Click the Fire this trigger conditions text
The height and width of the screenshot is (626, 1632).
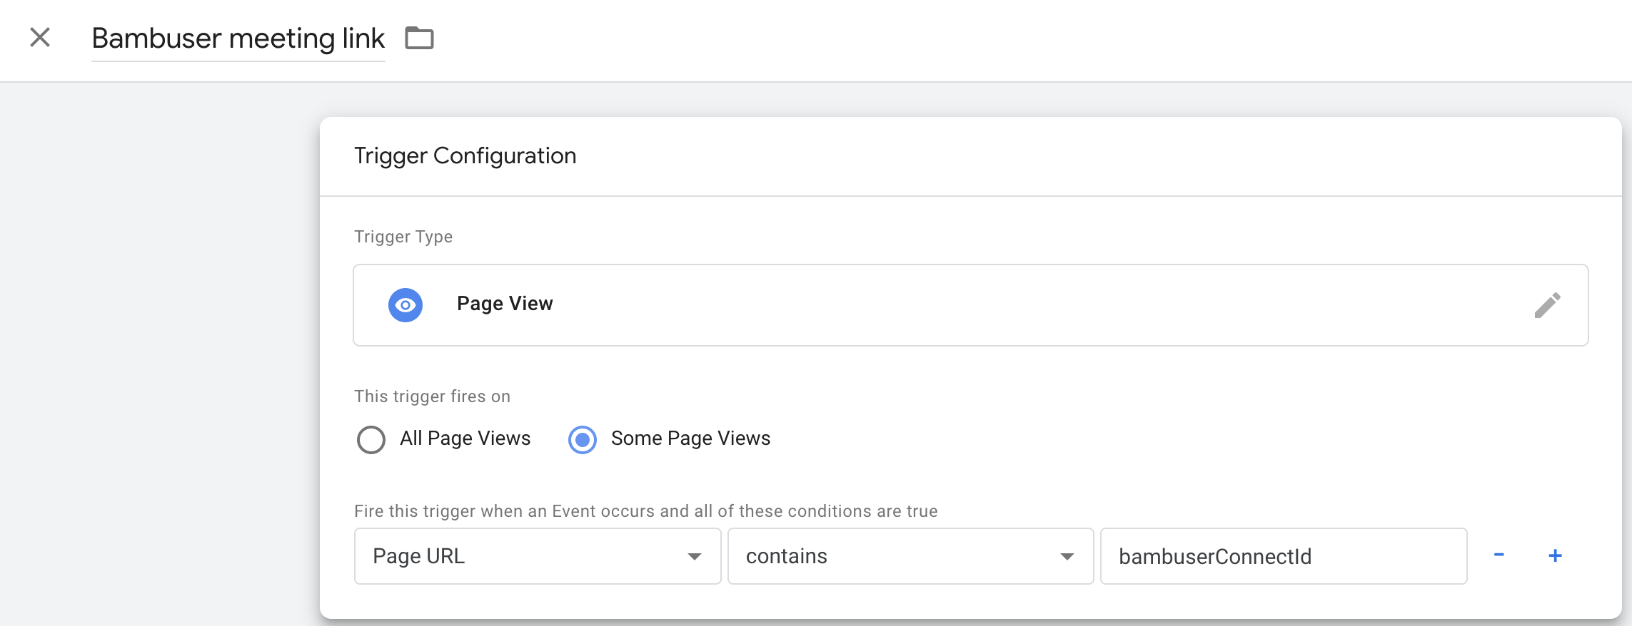(646, 511)
